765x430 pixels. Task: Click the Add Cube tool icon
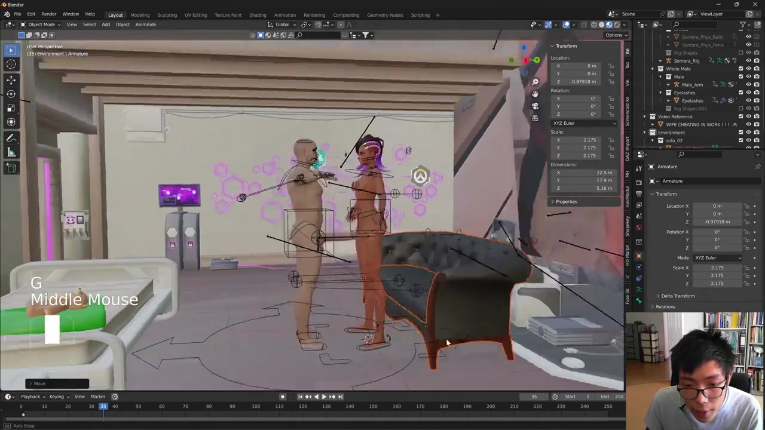pos(11,168)
